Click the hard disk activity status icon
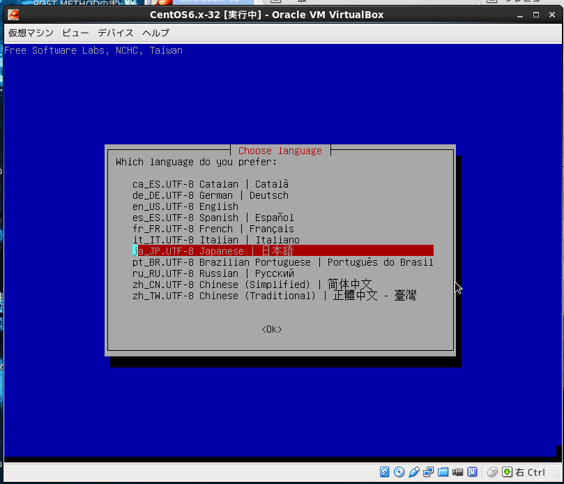 click(x=384, y=472)
